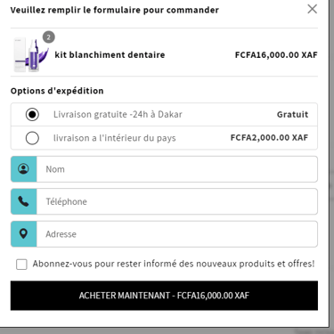334x334 pixels.
Task: Click the Livraison gratuite -24h à Dakar label text
Action: tap(118, 114)
